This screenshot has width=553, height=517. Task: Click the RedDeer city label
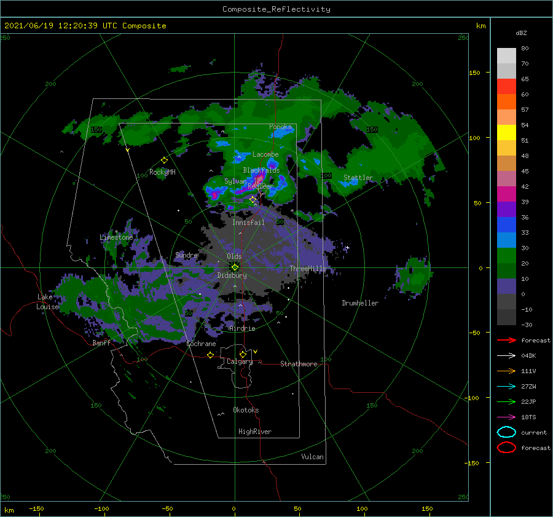coord(261,186)
